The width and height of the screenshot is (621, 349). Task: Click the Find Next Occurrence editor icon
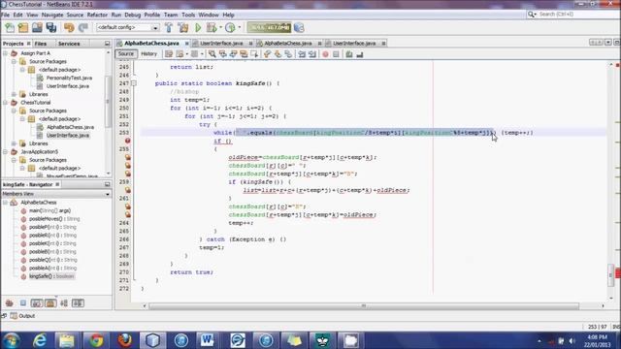tap(233, 54)
